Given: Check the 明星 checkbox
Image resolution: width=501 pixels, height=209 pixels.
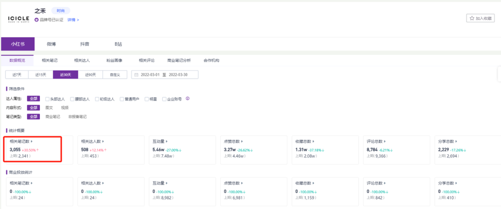Looking at the screenshot, I should click(x=147, y=99).
